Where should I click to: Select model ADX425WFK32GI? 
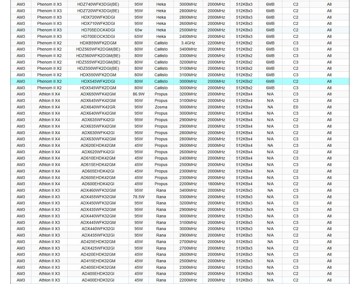pos(98,248)
